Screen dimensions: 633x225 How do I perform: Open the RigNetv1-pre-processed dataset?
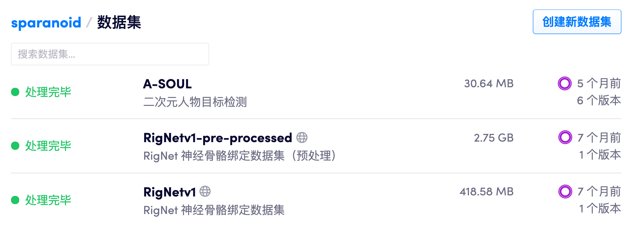[x=217, y=138]
